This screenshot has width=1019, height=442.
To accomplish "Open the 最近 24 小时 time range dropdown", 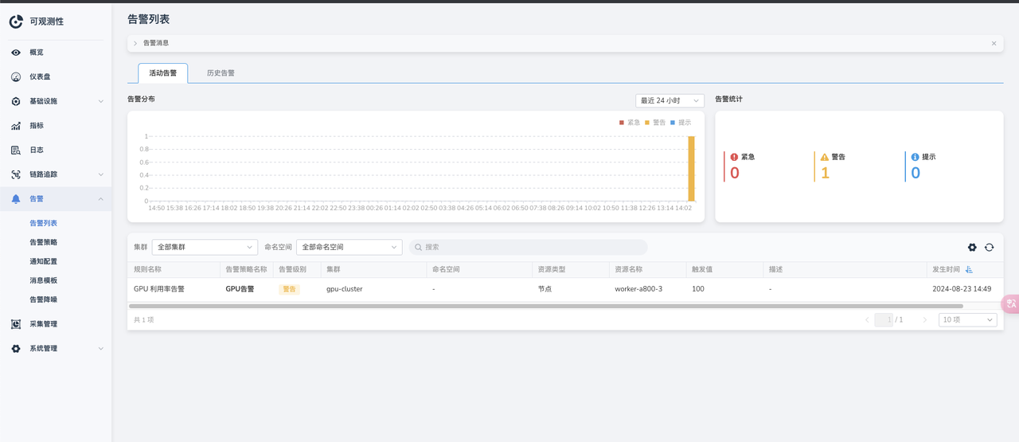I will 670,101.
